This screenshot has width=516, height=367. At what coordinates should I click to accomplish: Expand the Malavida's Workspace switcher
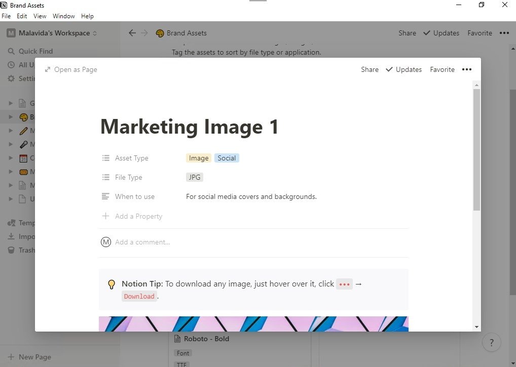coord(51,33)
